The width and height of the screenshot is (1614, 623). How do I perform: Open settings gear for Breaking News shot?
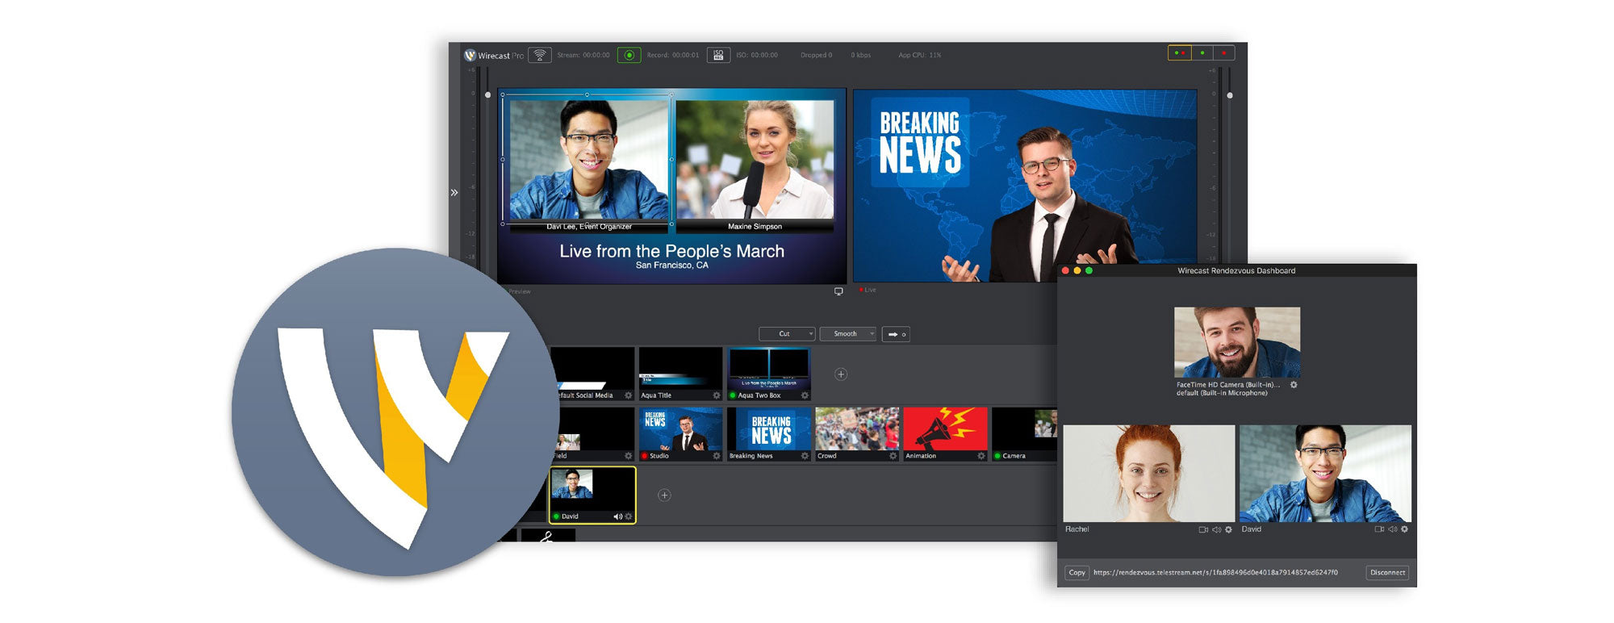(805, 456)
